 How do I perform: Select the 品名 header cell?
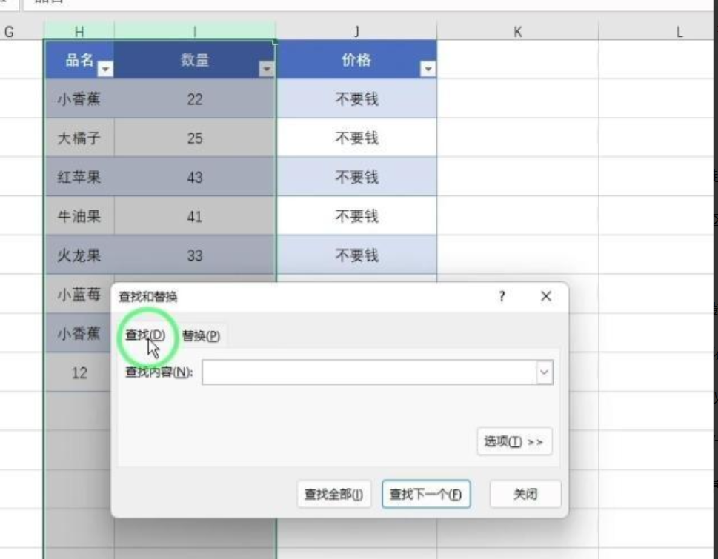79,59
